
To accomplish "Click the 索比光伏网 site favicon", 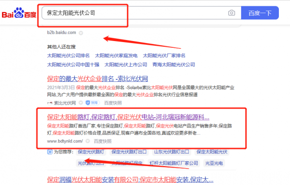I will [x=50, y=103].
